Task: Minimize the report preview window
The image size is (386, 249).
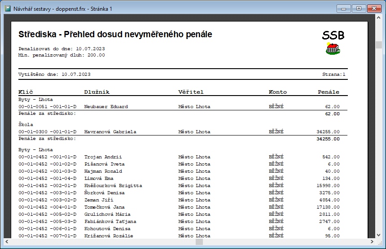Action: (x=344, y=9)
